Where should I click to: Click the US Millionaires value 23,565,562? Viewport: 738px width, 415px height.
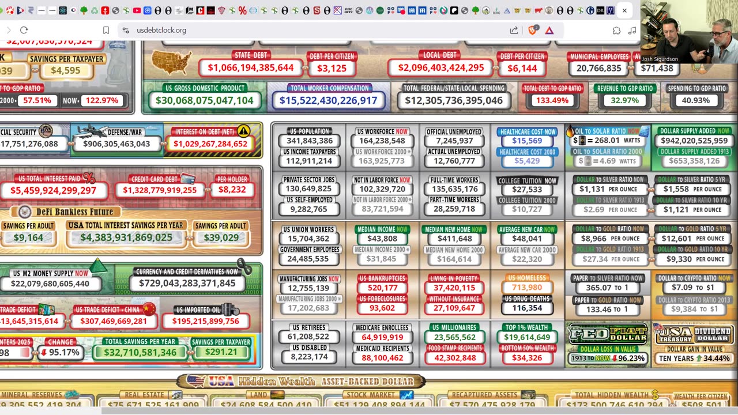coord(454,337)
